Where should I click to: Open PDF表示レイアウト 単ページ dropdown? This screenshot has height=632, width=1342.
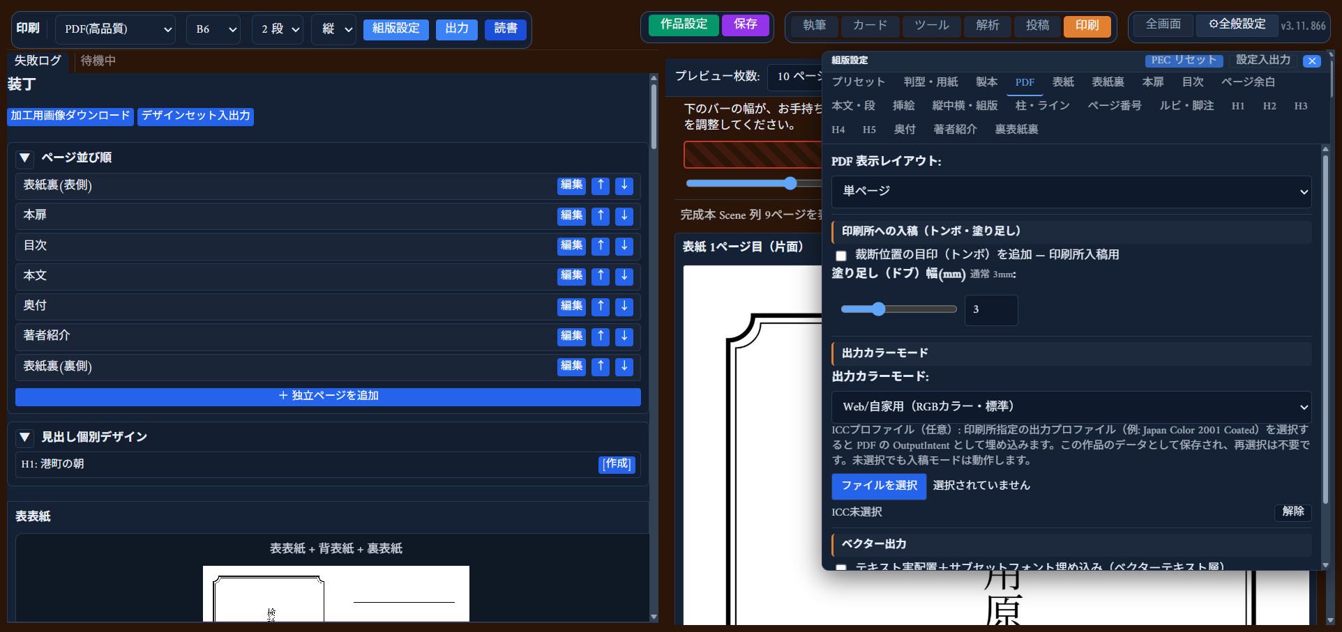click(x=1071, y=192)
